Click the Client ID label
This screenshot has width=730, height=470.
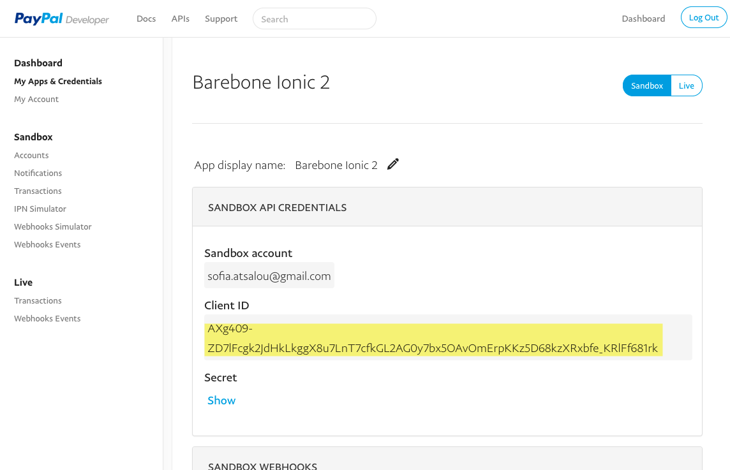pos(227,305)
